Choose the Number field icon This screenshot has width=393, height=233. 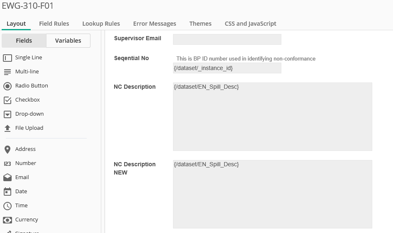point(7,164)
